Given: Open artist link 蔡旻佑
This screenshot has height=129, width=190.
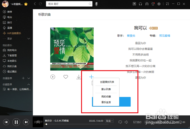Looking at the screenshot, I should tap(131, 36).
